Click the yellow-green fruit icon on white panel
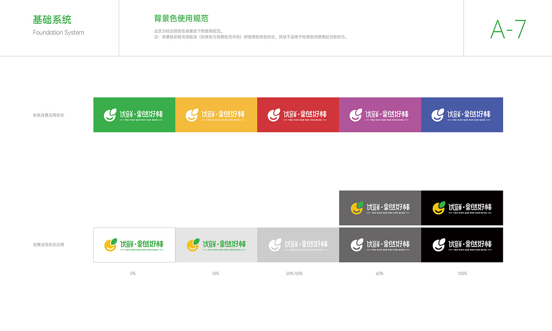Screen dimensions: 552x331 tap(111, 245)
